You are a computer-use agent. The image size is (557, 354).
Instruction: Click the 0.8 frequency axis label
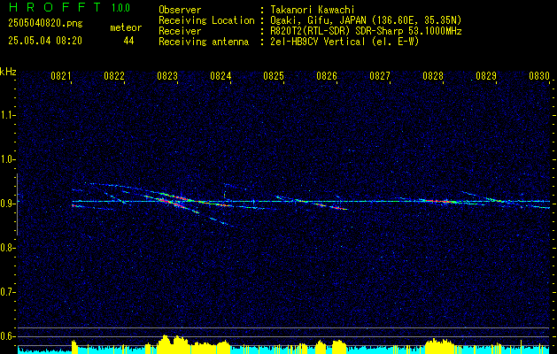8,248
